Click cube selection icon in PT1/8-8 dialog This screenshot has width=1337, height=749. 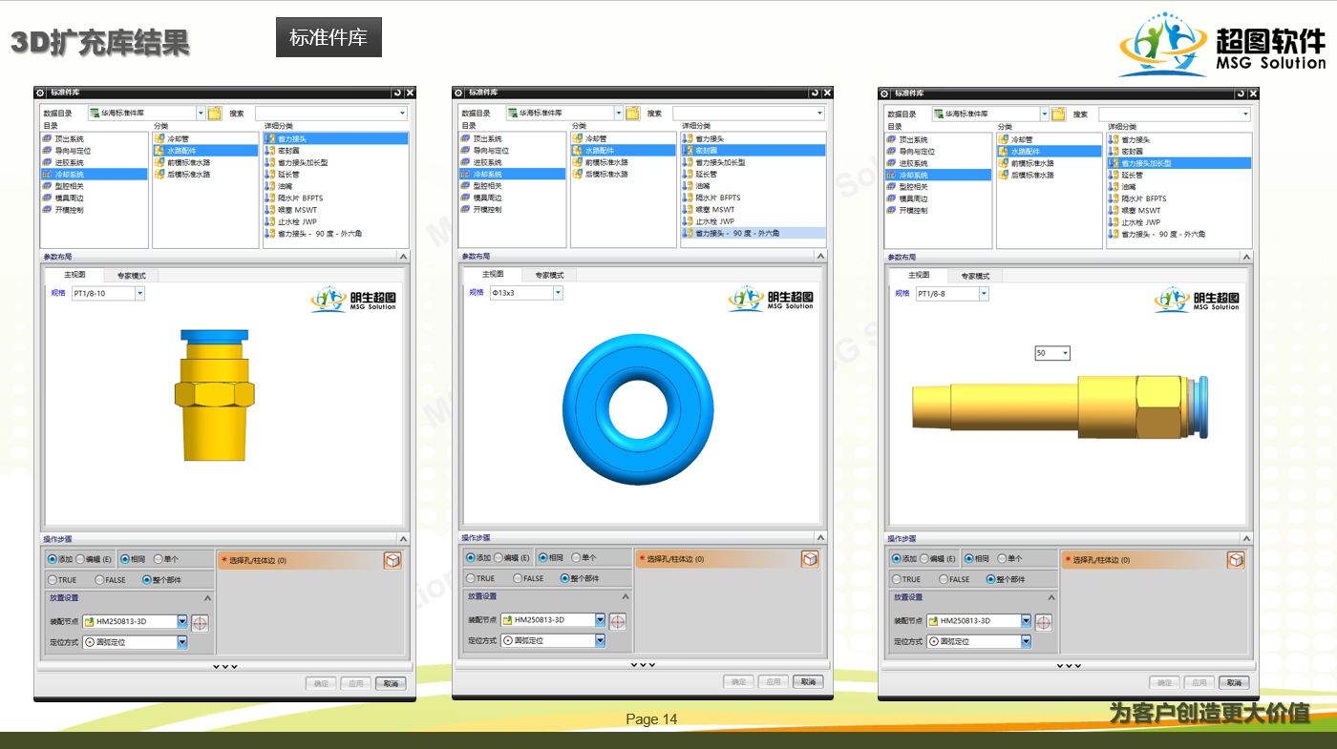click(x=1236, y=559)
